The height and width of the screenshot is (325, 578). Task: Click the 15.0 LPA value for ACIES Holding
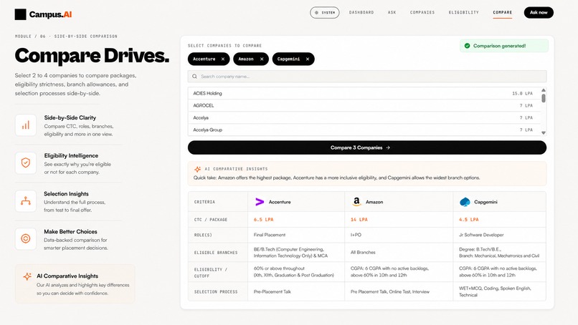pos(522,94)
